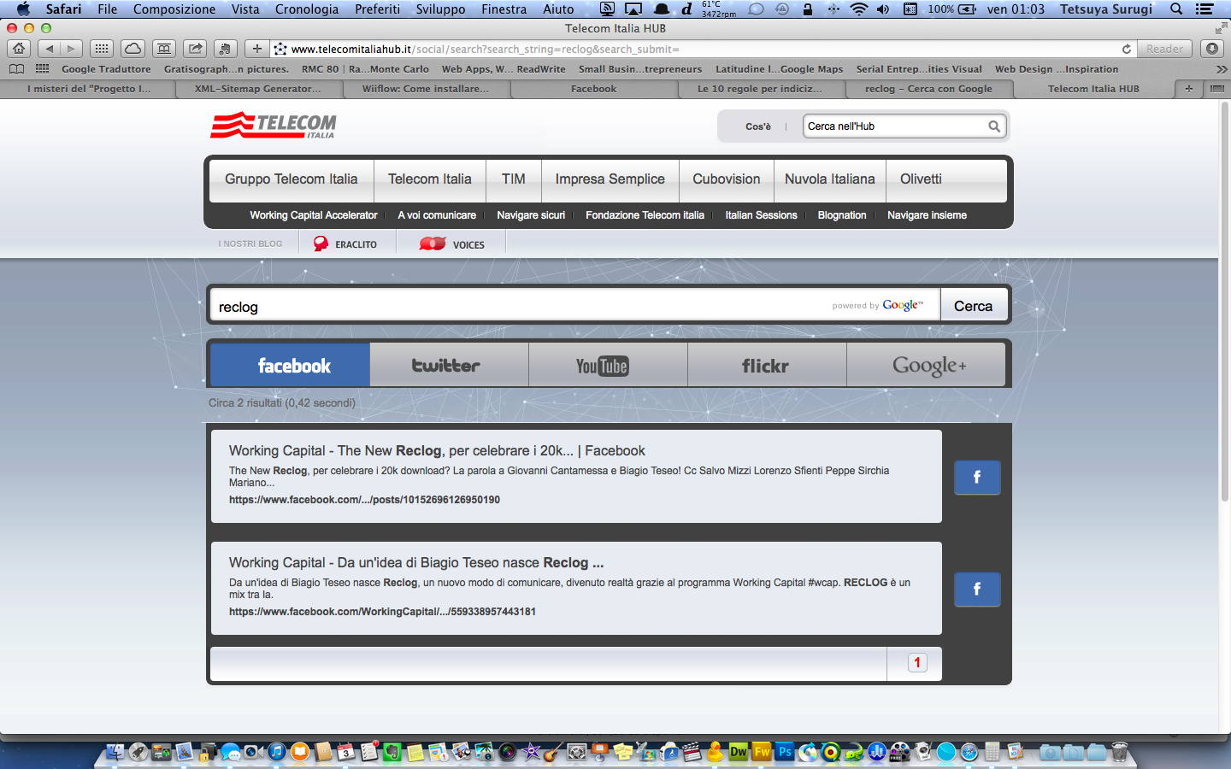Open the Preferiti menu

[x=377, y=9]
